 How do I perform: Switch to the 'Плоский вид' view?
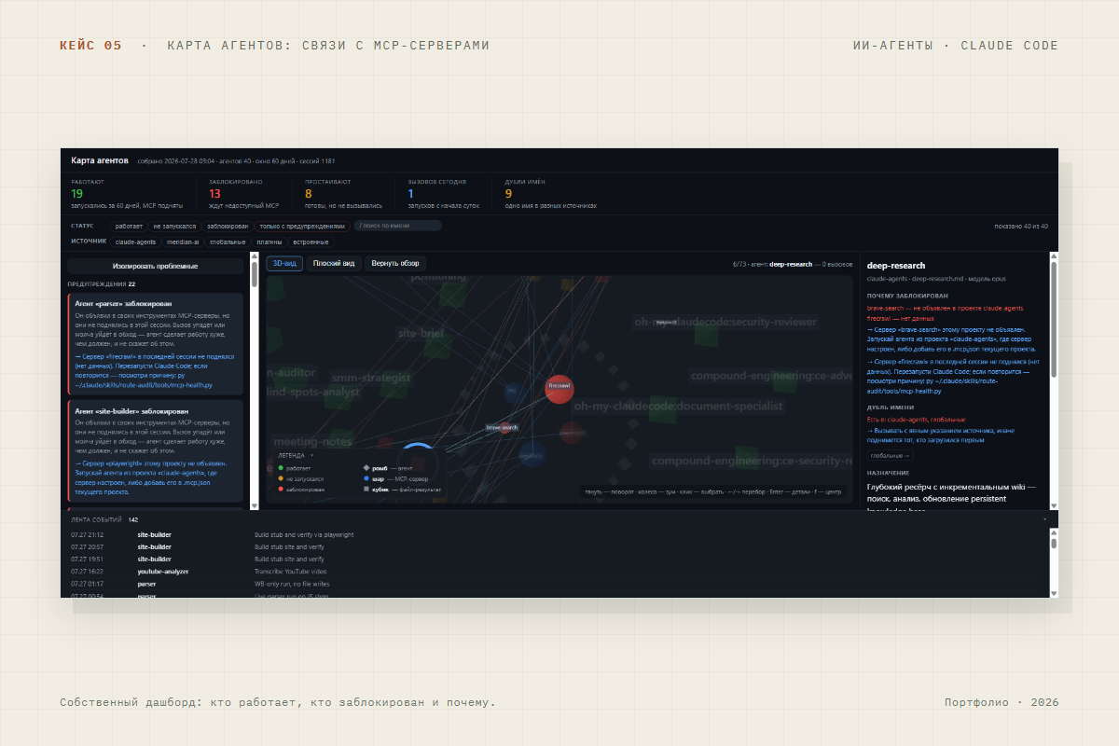[x=334, y=264]
